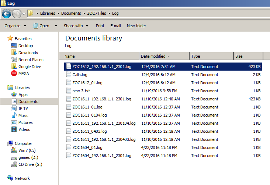Image resolution: width=270 pixels, height=185 pixels.
Task: Open MEGA in Favorites
Action: coord(20,74)
